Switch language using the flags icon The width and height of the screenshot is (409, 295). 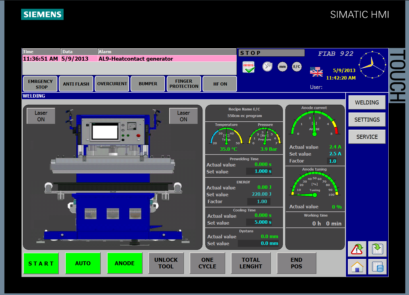click(x=316, y=72)
